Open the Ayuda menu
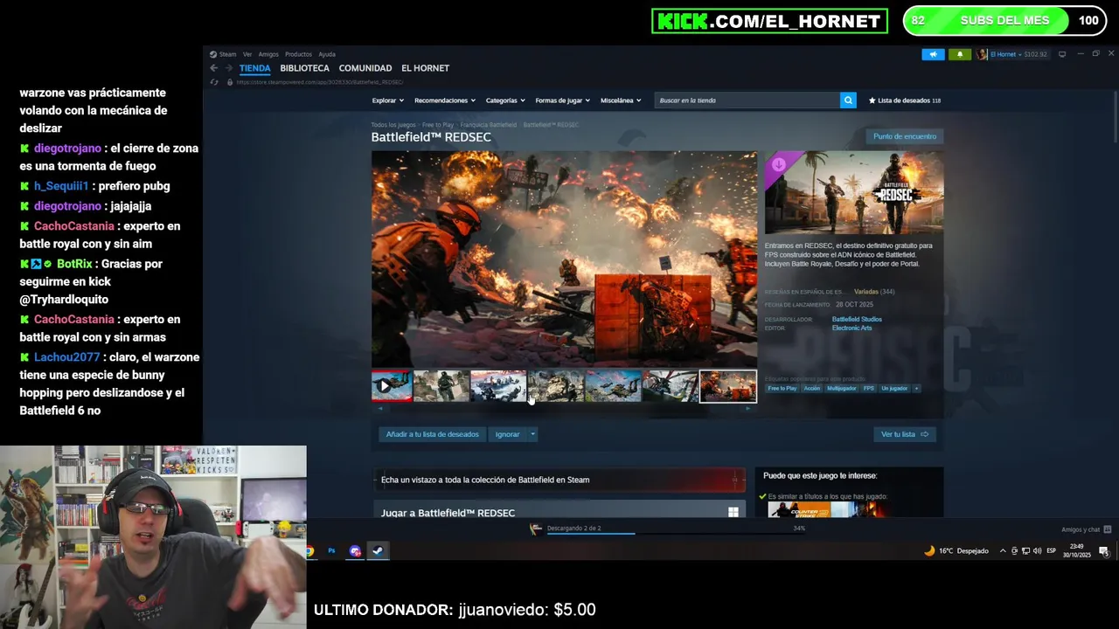The height and width of the screenshot is (629, 1119). click(x=327, y=54)
